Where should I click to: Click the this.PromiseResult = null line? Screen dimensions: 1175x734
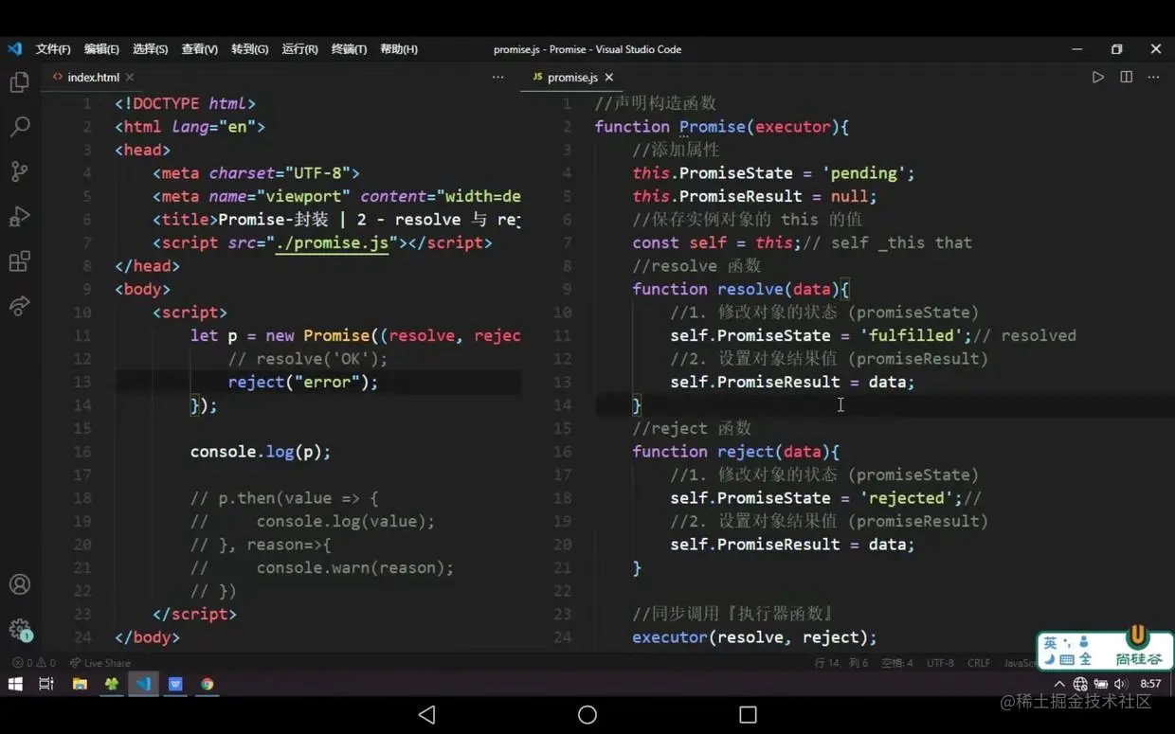point(754,196)
